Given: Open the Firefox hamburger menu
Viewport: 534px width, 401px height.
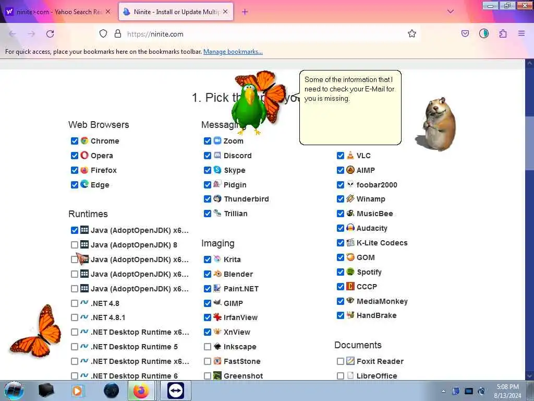Looking at the screenshot, I should click(521, 34).
